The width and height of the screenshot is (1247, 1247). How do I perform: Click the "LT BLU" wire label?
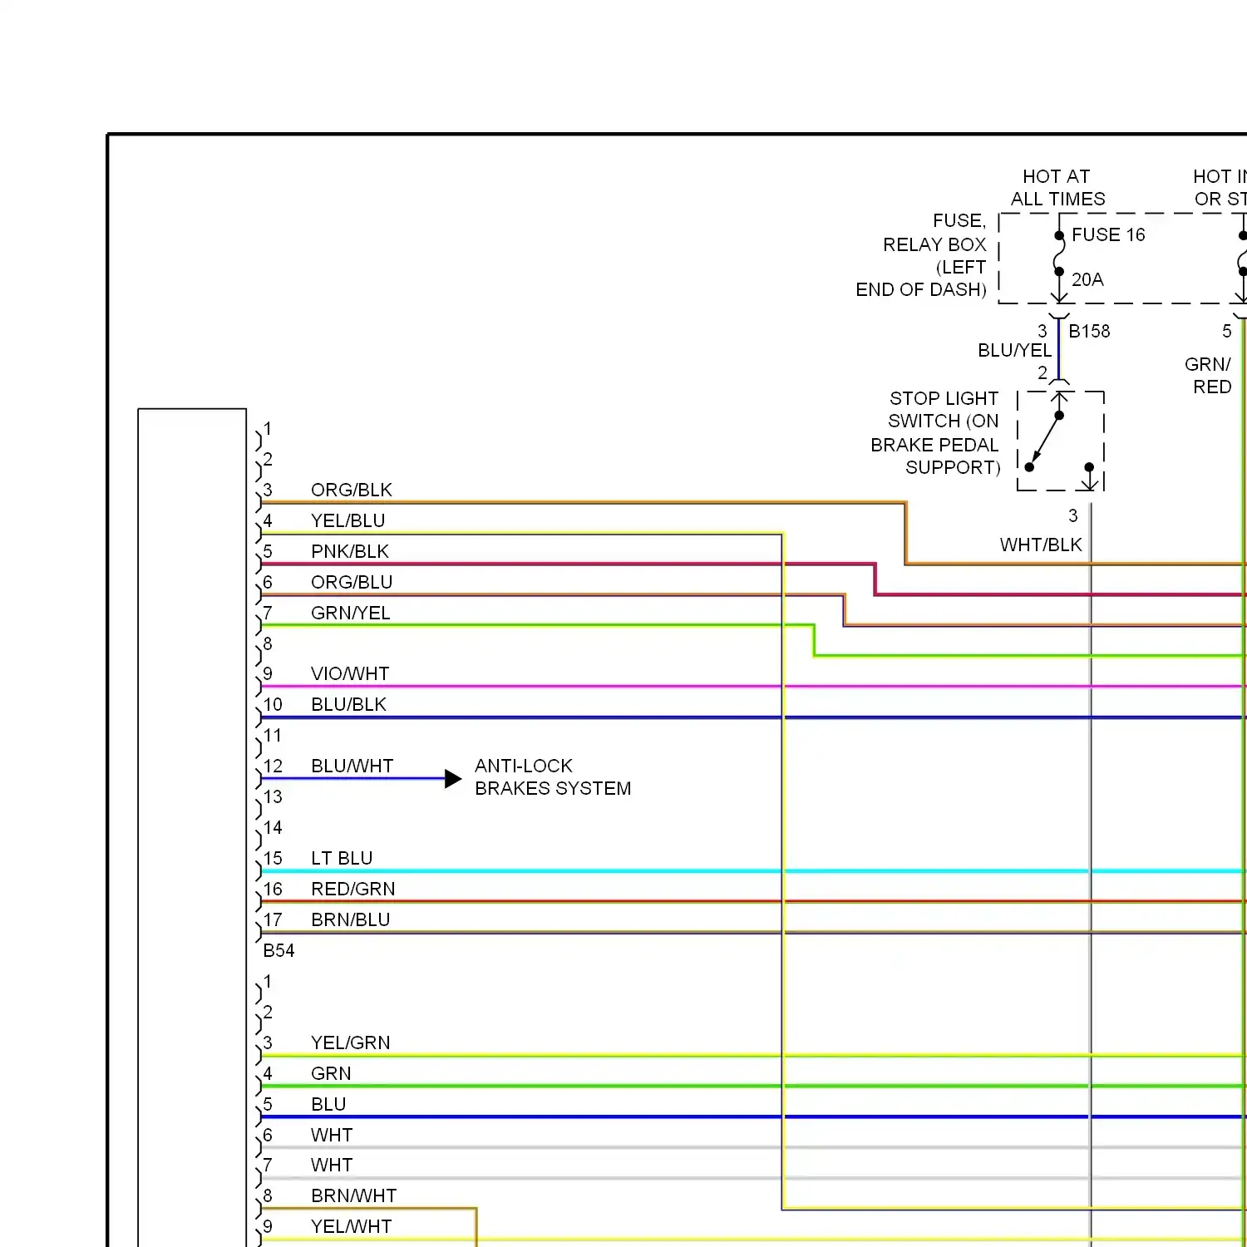[x=342, y=859]
